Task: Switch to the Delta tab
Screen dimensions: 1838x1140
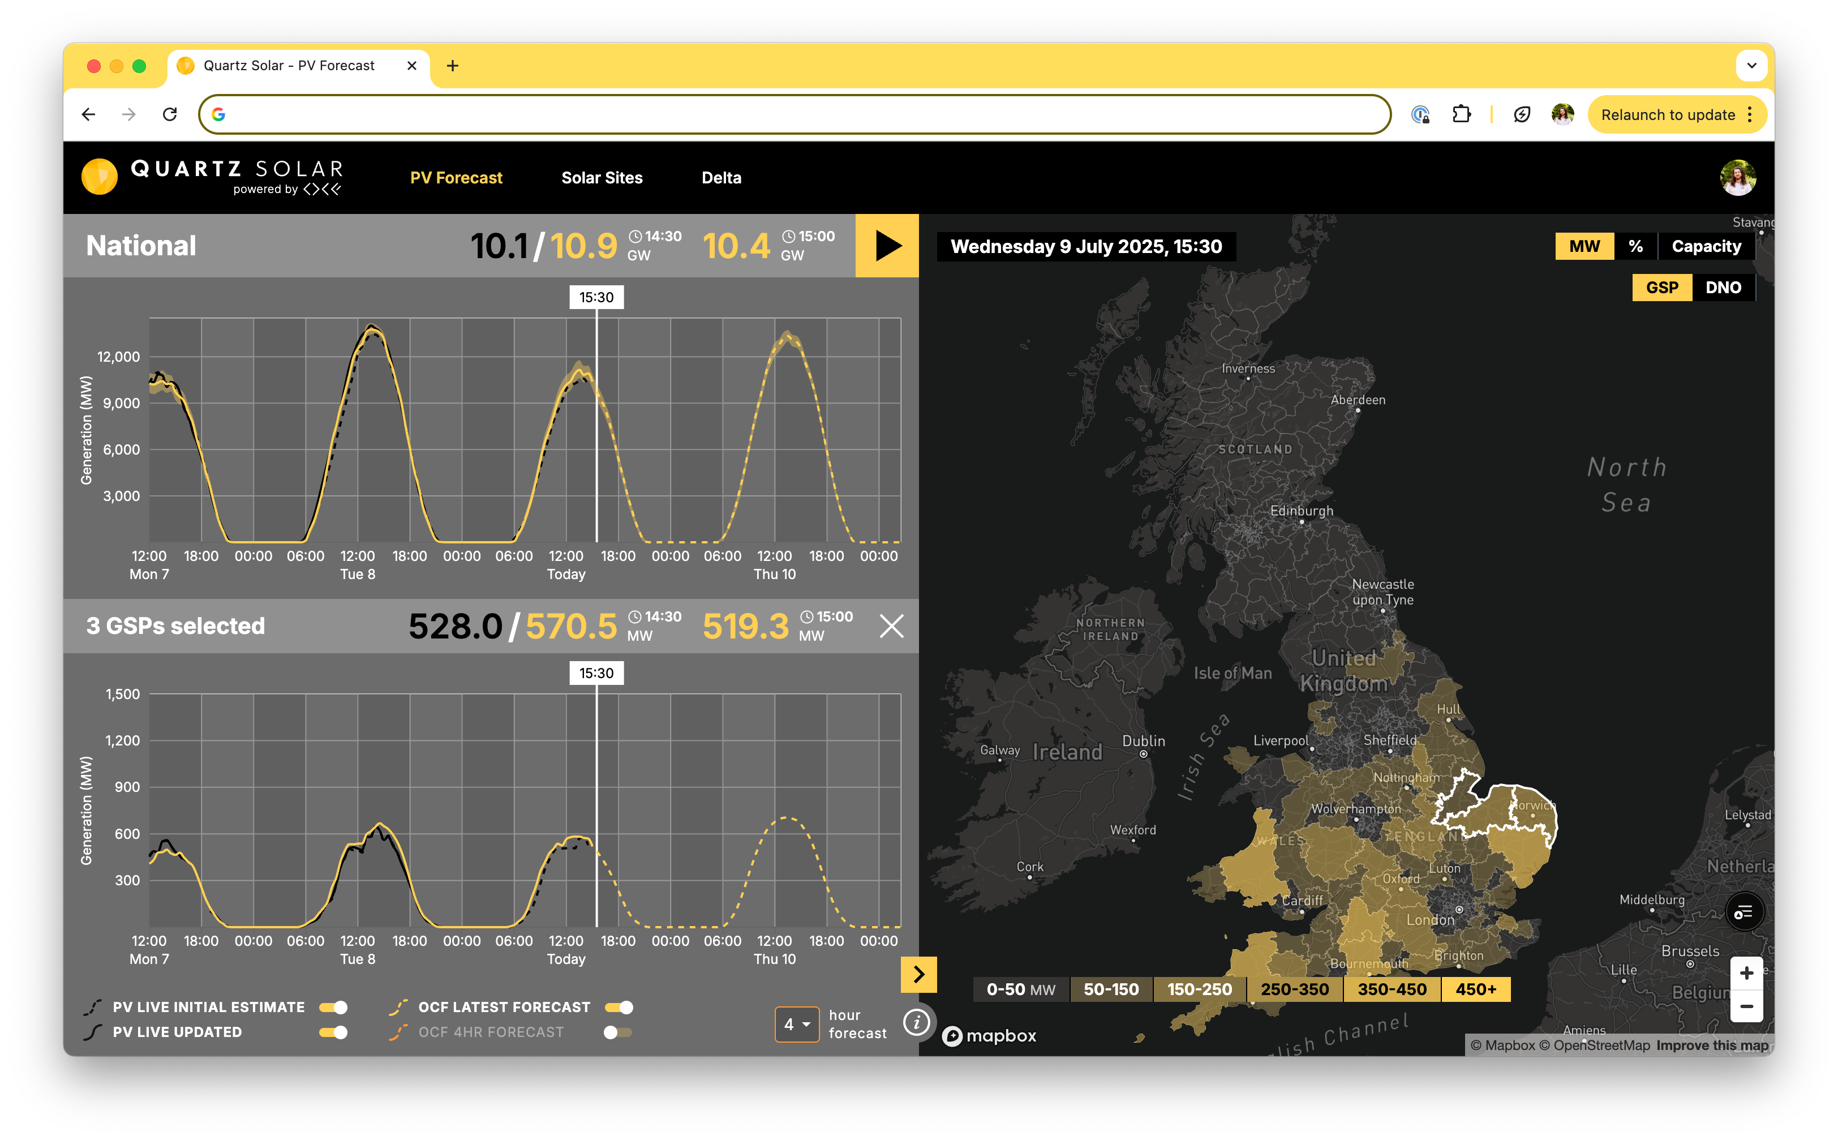Action: coord(721,178)
